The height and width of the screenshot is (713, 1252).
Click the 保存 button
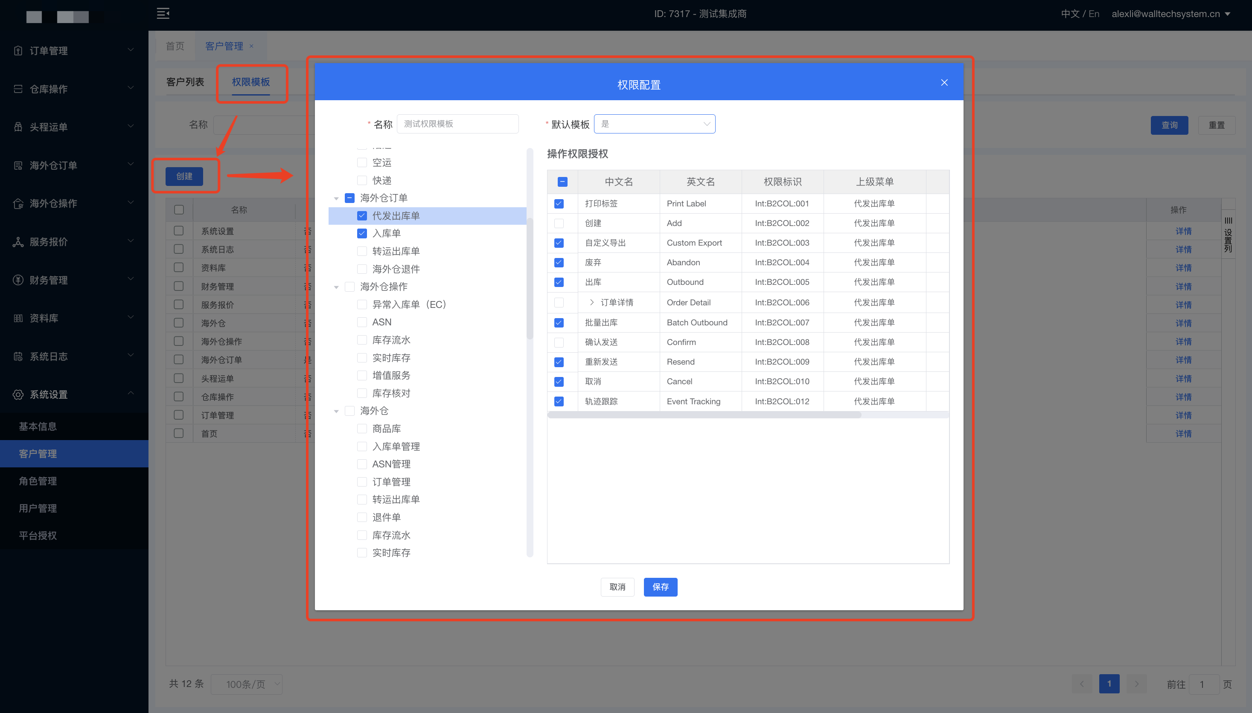coord(660,587)
